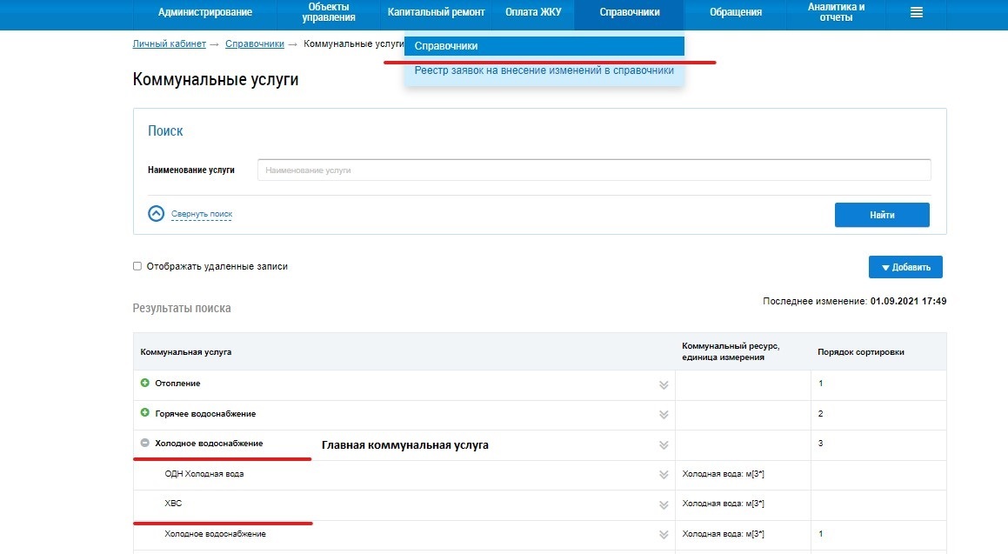Enable Отображать удаленные записи checkbox

137,266
